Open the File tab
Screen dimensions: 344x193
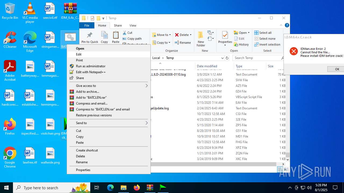coord(87,25)
